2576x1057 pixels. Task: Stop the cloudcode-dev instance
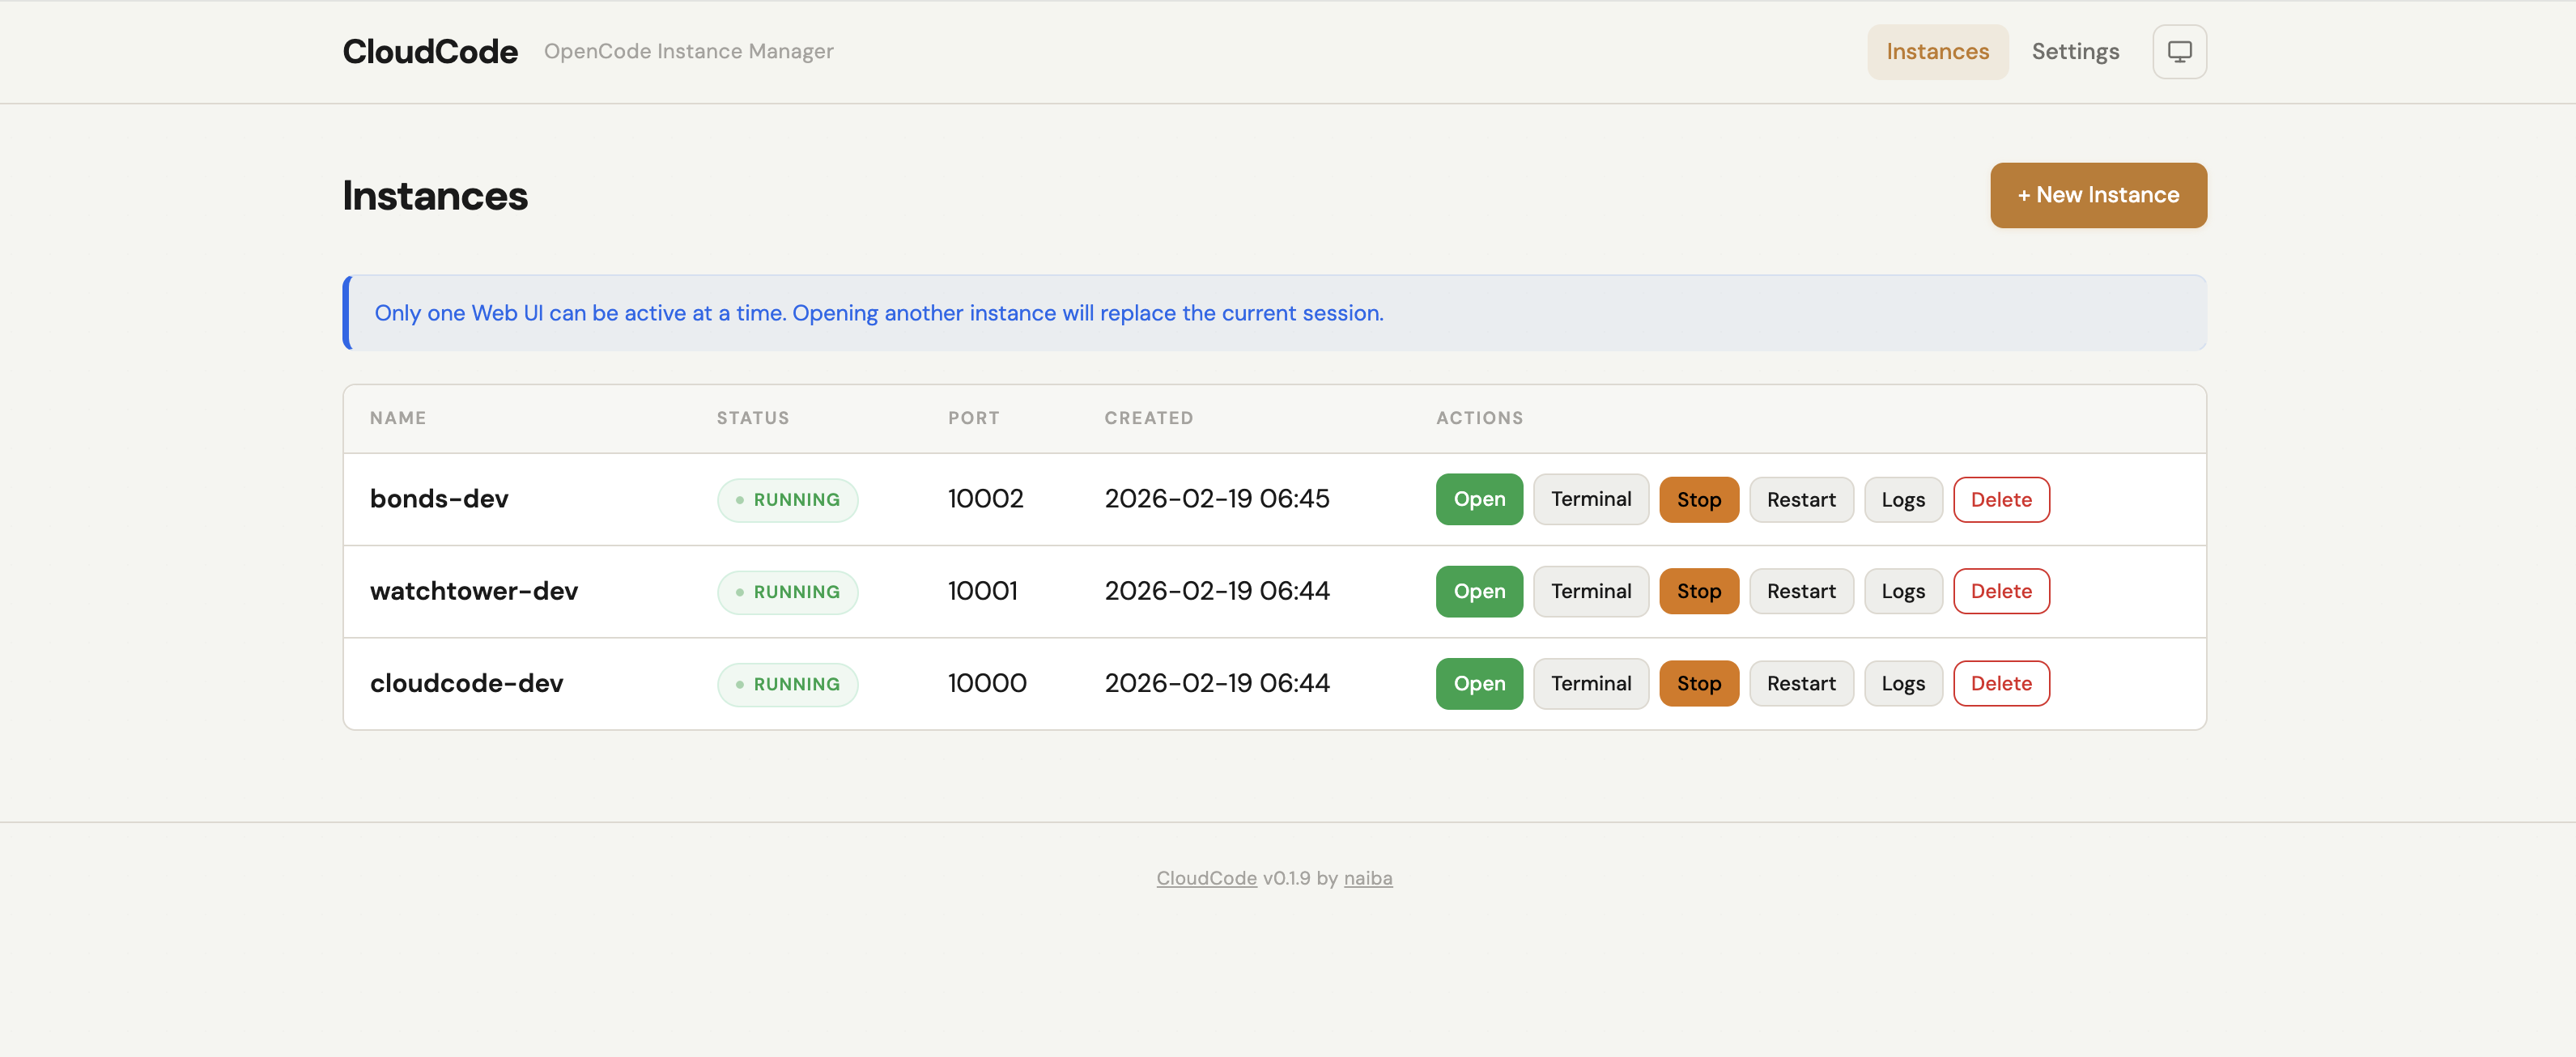click(x=1698, y=683)
